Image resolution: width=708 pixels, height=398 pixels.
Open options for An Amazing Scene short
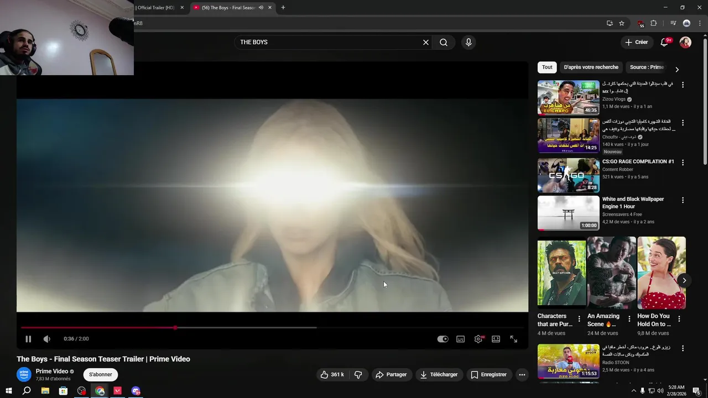point(629,319)
